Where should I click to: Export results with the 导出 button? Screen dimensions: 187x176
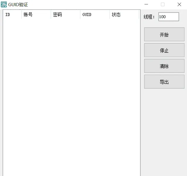click(164, 82)
